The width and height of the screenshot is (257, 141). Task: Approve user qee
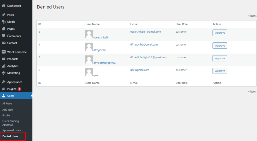[x=220, y=71]
